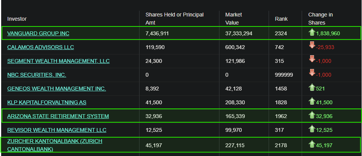Select market value 600,342
Image resolution: width=362 pixels, height=156 pixels.
tap(235, 48)
